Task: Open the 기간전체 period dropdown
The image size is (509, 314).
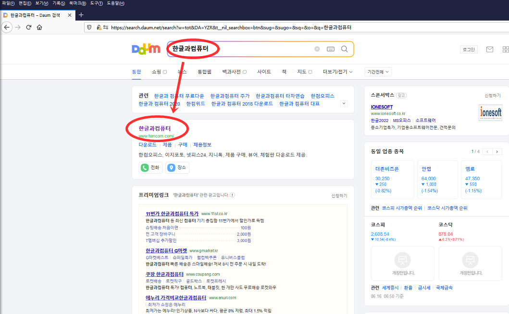Action: pyautogui.click(x=378, y=72)
